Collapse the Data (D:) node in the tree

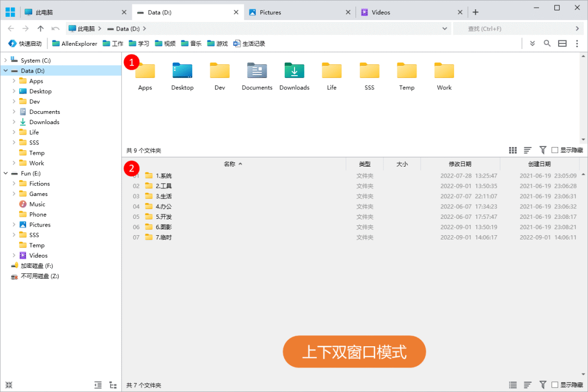point(5,70)
